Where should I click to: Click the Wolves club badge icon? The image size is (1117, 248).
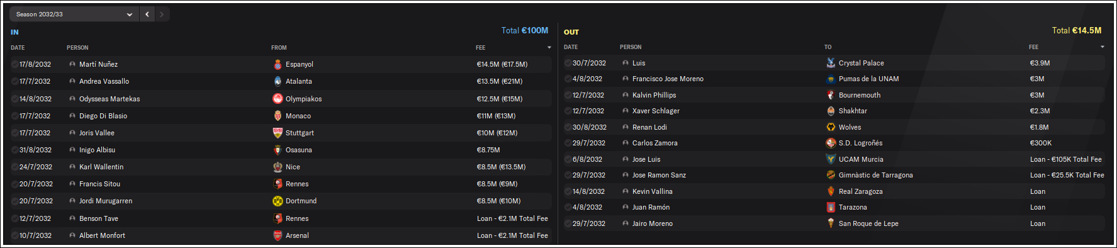[831, 127]
